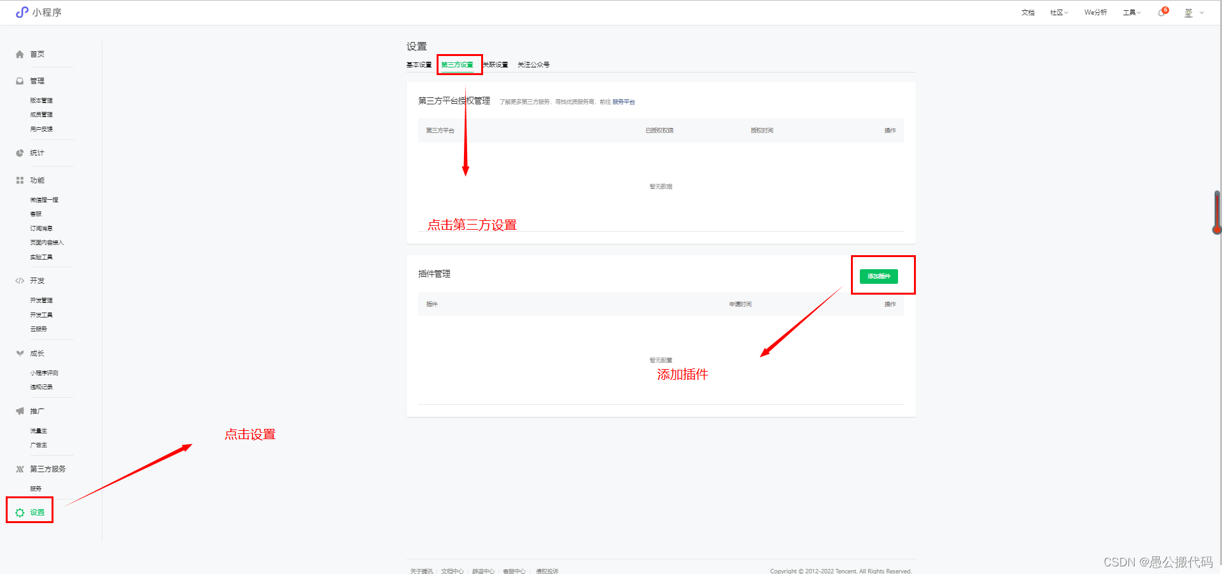Viewport: 1222px width, 574px height.
Task: Click the 辟谣中心 footer link
Action: click(483, 571)
